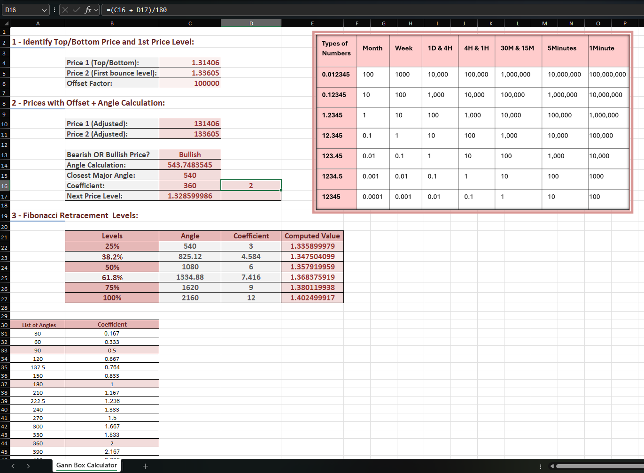This screenshot has width=644, height=473.
Task: Select column D header
Action: click(251, 23)
